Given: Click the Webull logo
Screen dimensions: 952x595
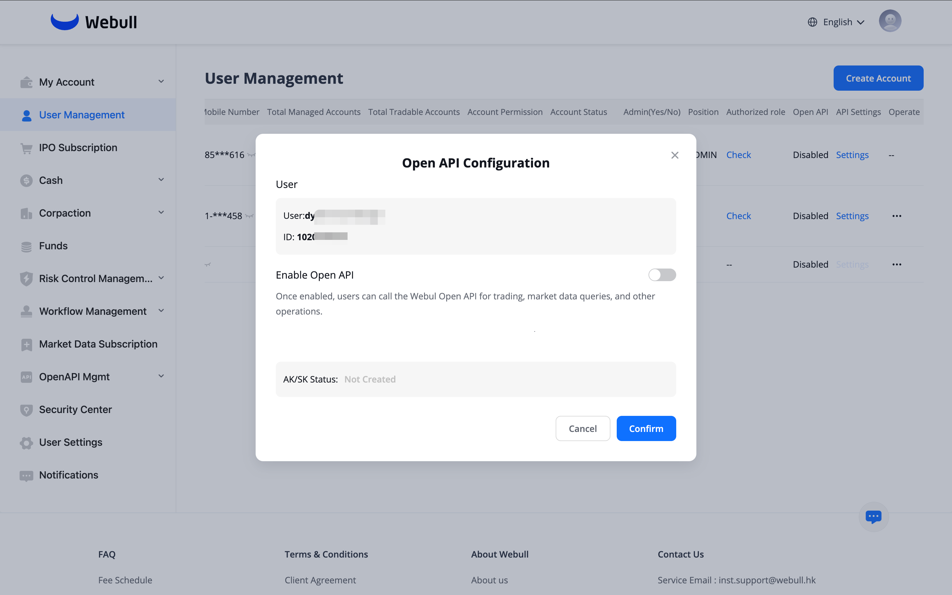Looking at the screenshot, I should point(93,22).
